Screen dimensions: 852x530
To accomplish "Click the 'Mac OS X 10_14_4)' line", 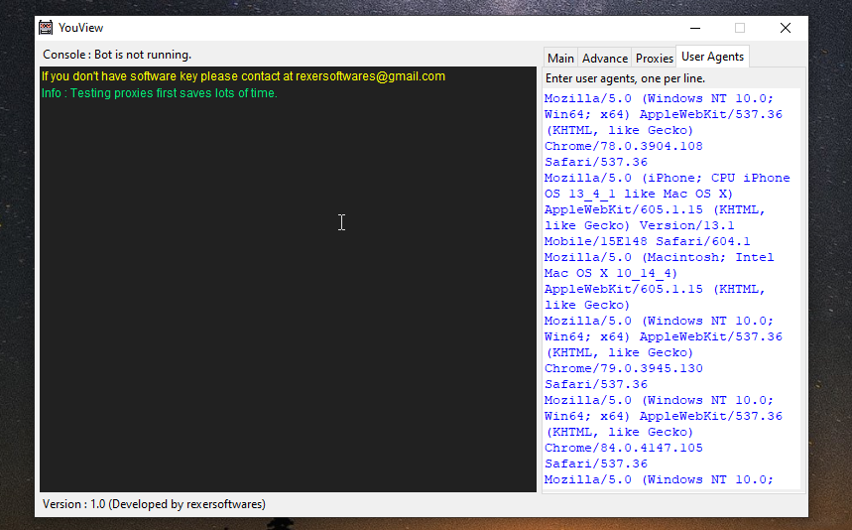I will (x=611, y=273).
